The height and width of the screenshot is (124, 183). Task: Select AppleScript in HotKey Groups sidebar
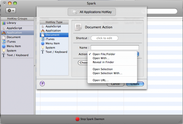17,28
